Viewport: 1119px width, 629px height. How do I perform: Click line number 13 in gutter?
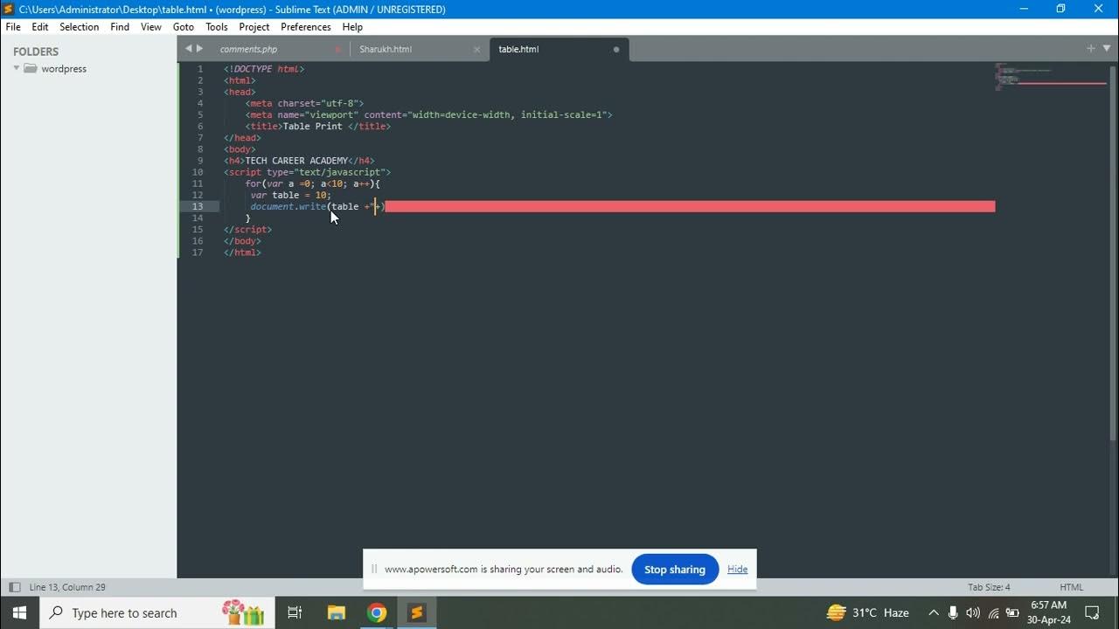click(x=198, y=207)
